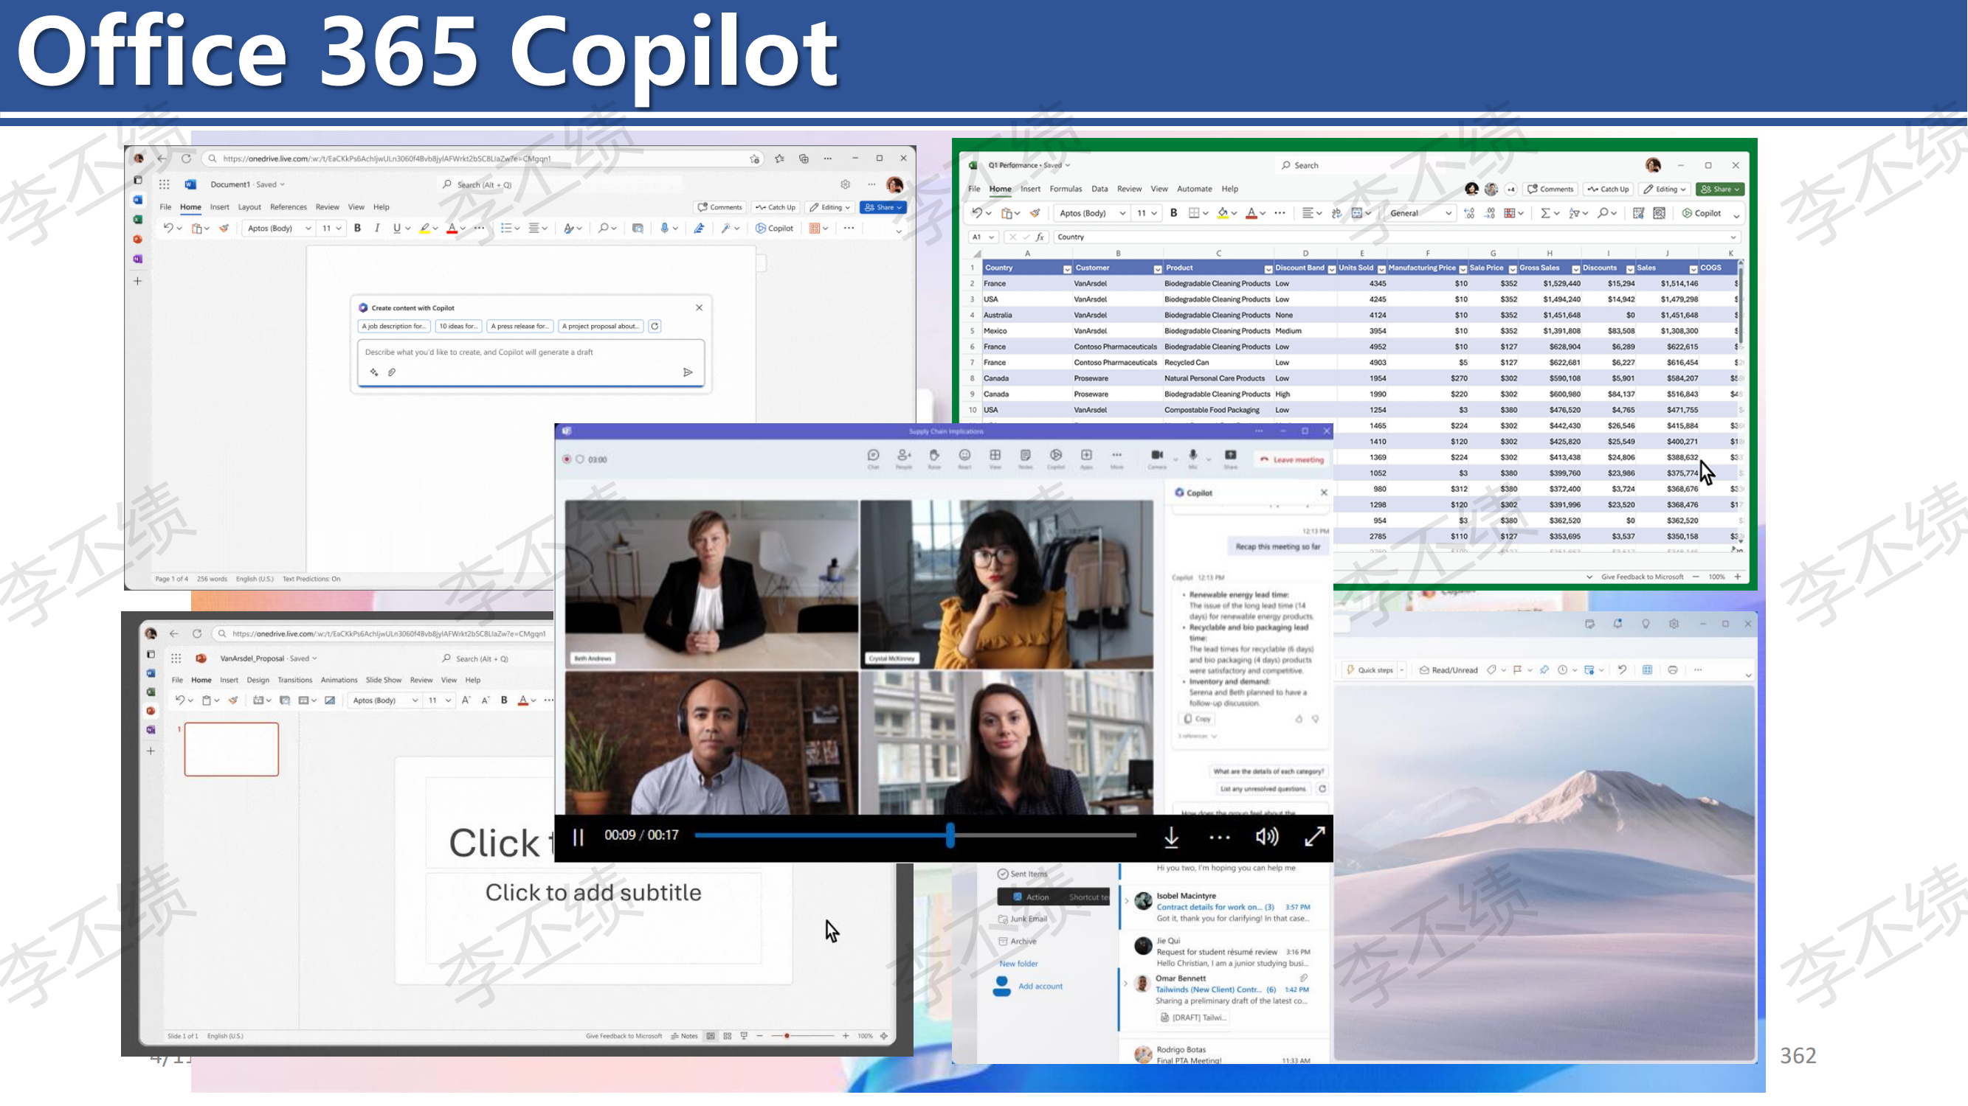Click the Copilot icon in the Teams toolbar
Screen dimensions: 1968x1106
point(1056,458)
